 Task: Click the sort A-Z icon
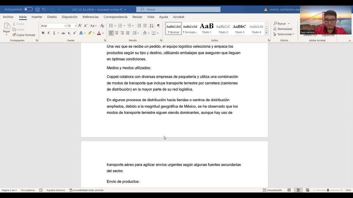pos(151,26)
